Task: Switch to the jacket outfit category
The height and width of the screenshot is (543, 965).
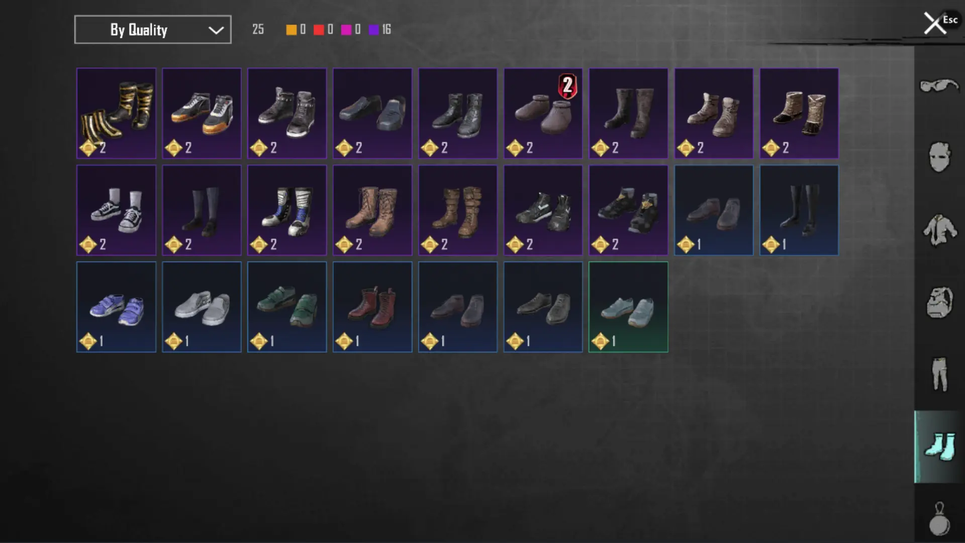Action: point(939,230)
